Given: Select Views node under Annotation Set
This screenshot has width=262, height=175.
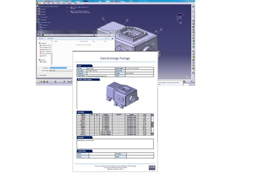Looking at the screenshot, I should [44, 28].
